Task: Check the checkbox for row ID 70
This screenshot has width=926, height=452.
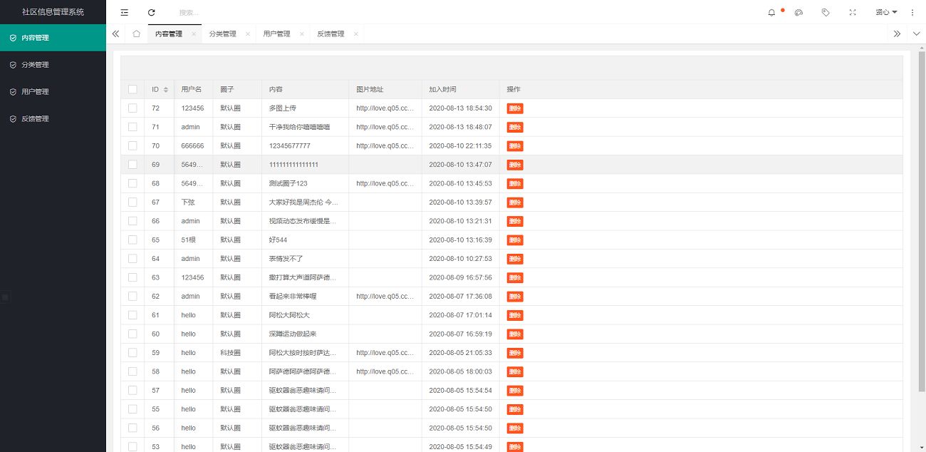Action: point(132,145)
